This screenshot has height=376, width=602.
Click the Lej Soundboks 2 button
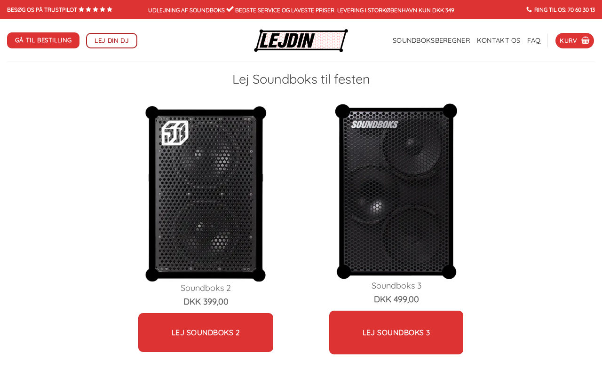(x=206, y=332)
